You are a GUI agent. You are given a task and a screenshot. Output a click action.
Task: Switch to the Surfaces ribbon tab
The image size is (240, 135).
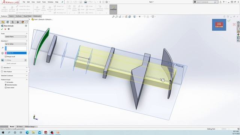click(x=19, y=16)
